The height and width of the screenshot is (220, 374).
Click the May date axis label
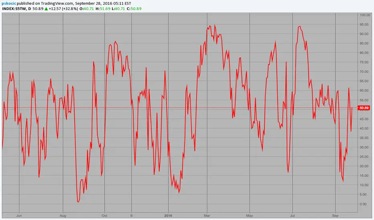pyautogui.click(x=250, y=216)
